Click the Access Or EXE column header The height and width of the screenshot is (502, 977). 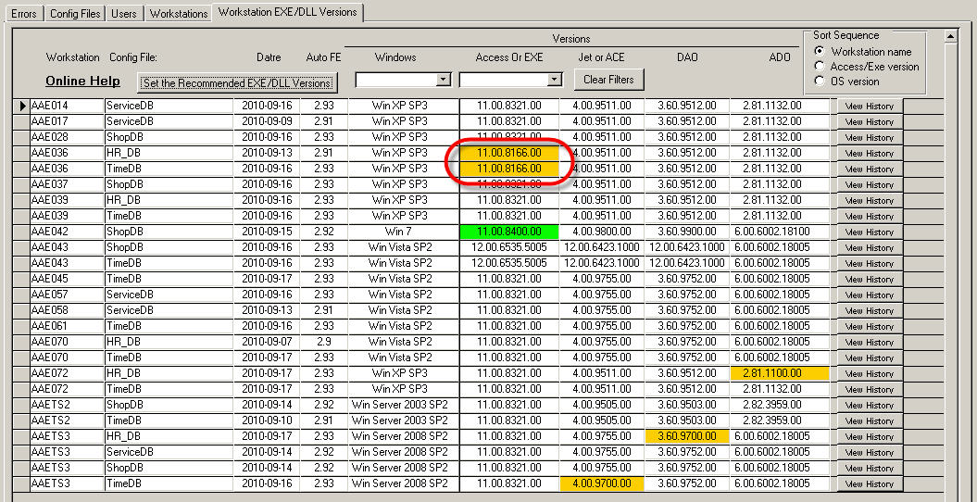click(x=509, y=57)
